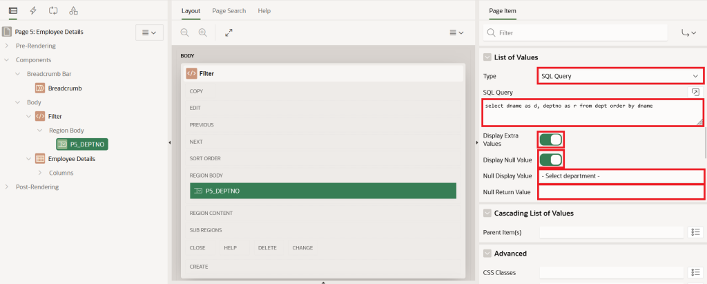Zoom out the layout view
Viewport: 707px width, 284px height.
pos(184,32)
